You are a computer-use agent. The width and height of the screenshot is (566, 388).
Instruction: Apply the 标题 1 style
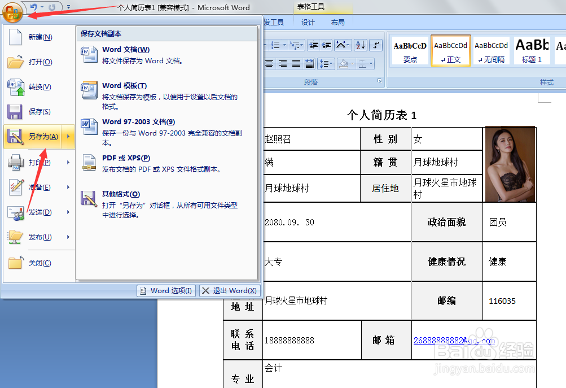click(532, 51)
